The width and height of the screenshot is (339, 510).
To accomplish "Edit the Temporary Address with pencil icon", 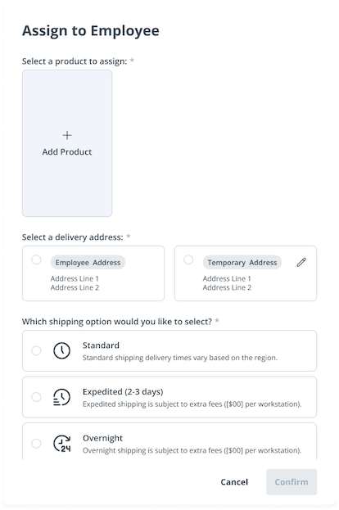I will [x=301, y=262].
